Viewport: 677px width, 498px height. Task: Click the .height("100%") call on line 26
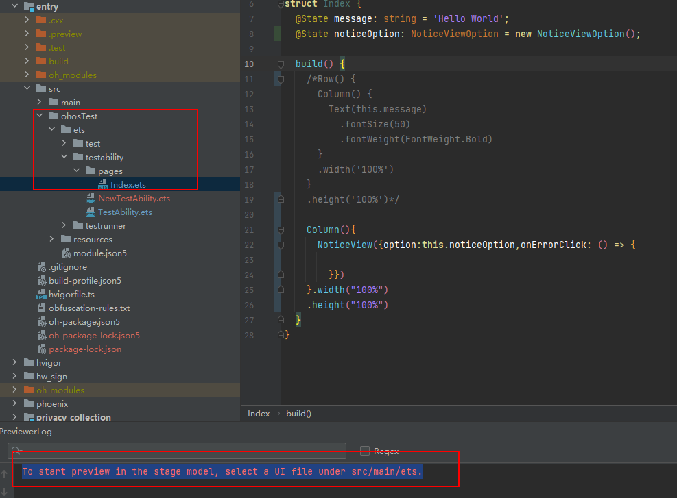click(x=348, y=306)
